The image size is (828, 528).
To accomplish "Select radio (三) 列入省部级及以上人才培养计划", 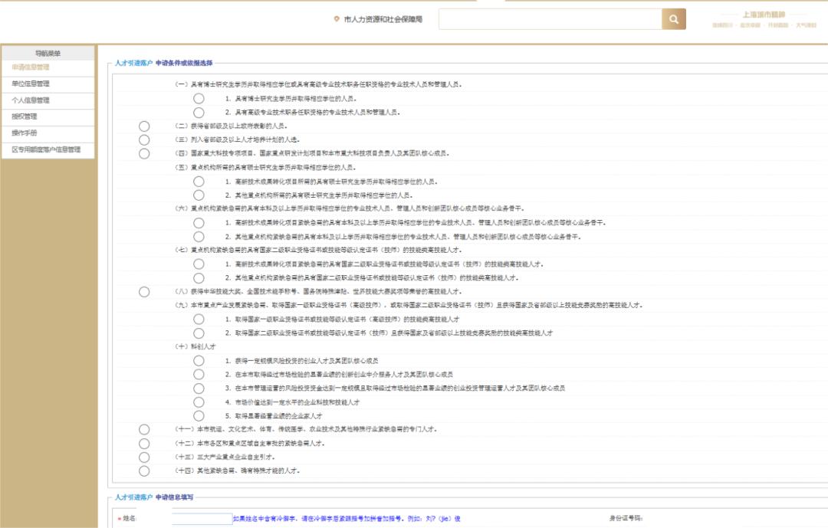I will point(144,140).
